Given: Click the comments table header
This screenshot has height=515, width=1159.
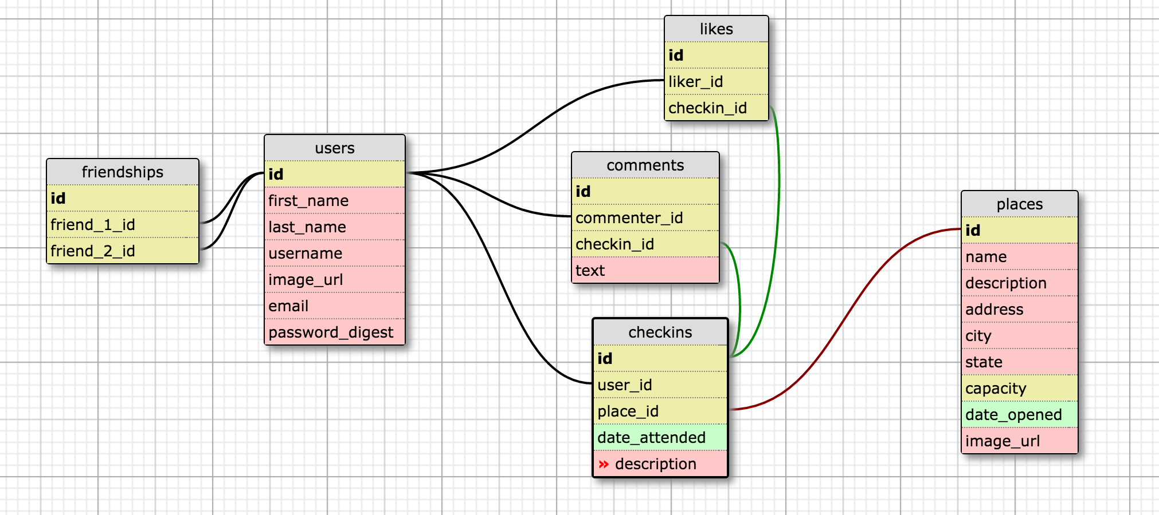Looking at the screenshot, I should pos(645,165).
